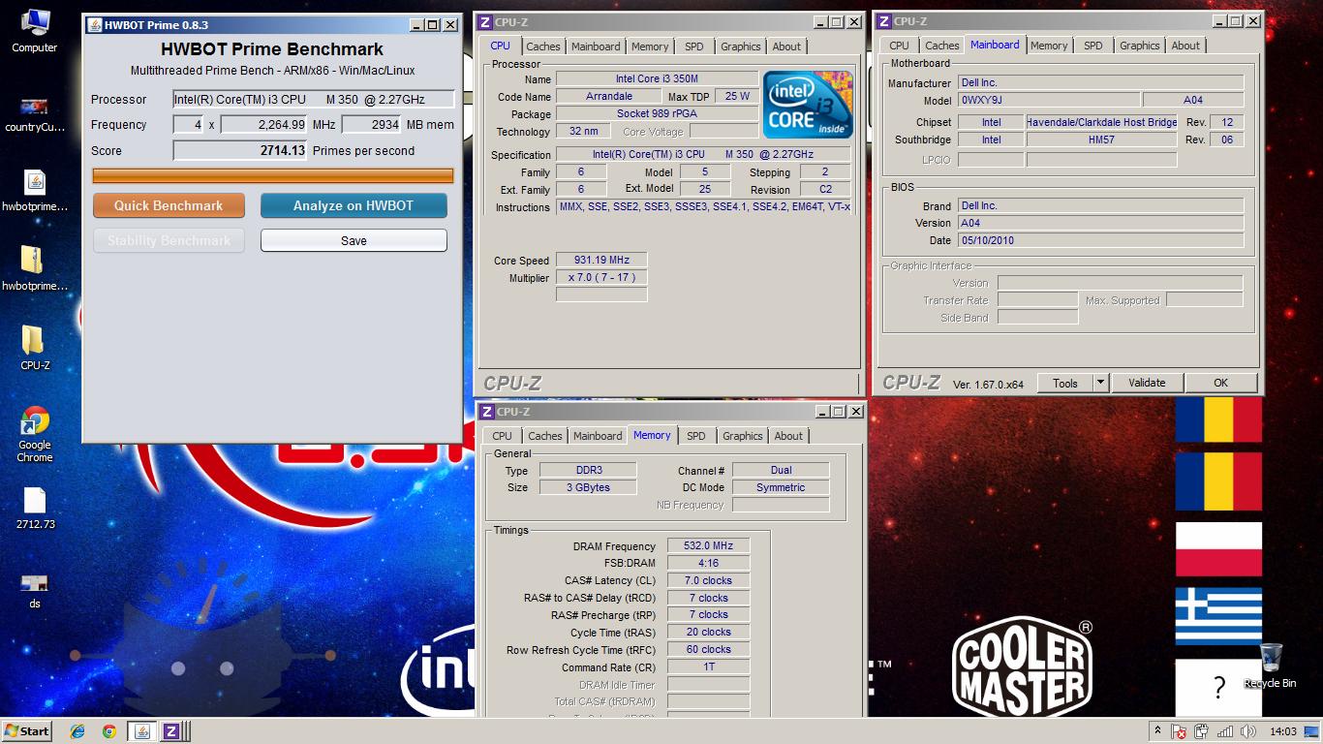
Task: Click the frequency field showing 2,264.99
Action: click(x=264, y=124)
